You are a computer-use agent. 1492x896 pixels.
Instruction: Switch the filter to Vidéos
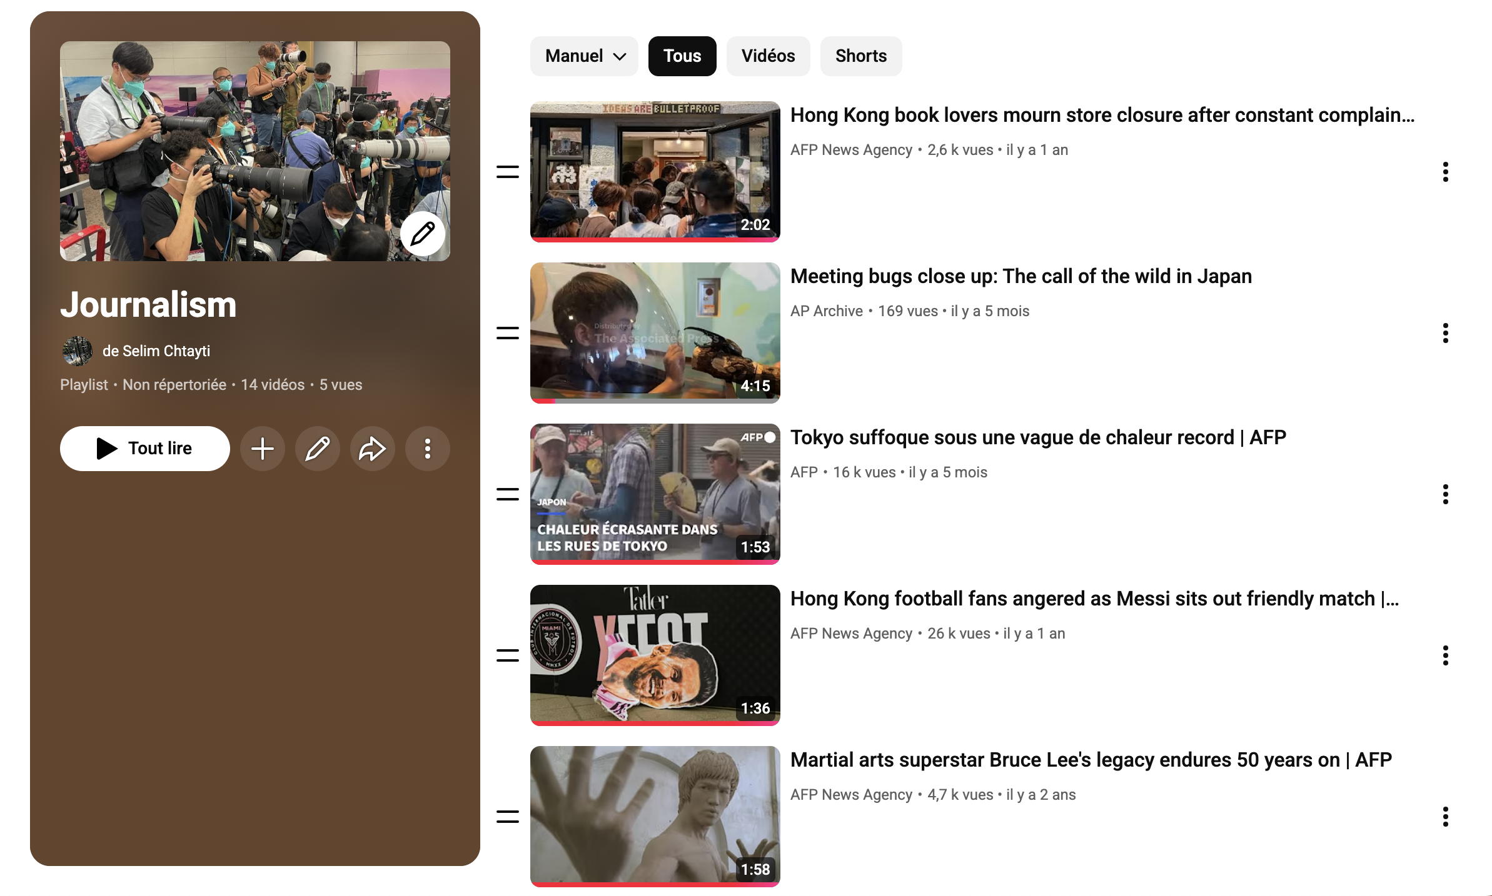point(768,56)
